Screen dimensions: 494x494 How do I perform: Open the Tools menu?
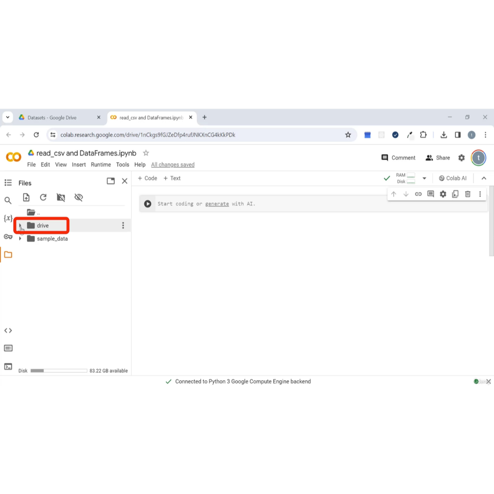[x=123, y=165]
